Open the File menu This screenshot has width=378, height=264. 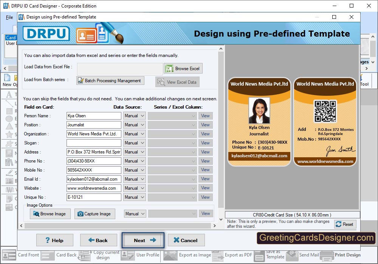(x=9, y=17)
